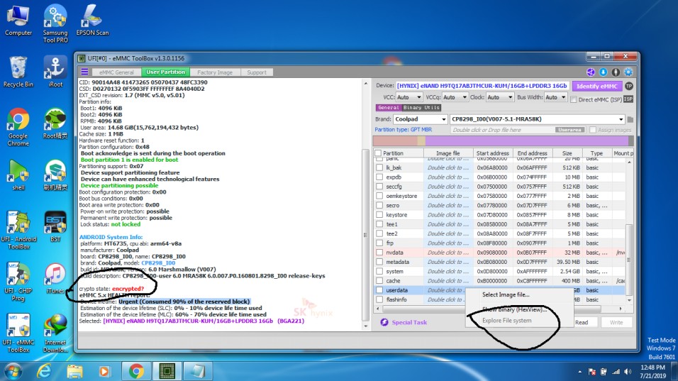The width and height of the screenshot is (678, 381).
Task: Choose Explore File system in context menu
Action: (507, 321)
